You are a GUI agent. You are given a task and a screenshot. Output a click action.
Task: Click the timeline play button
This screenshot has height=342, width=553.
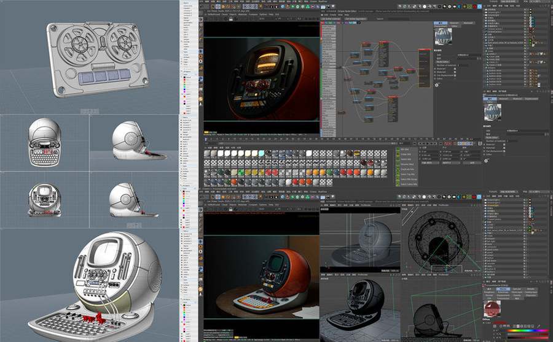[428, 143]
